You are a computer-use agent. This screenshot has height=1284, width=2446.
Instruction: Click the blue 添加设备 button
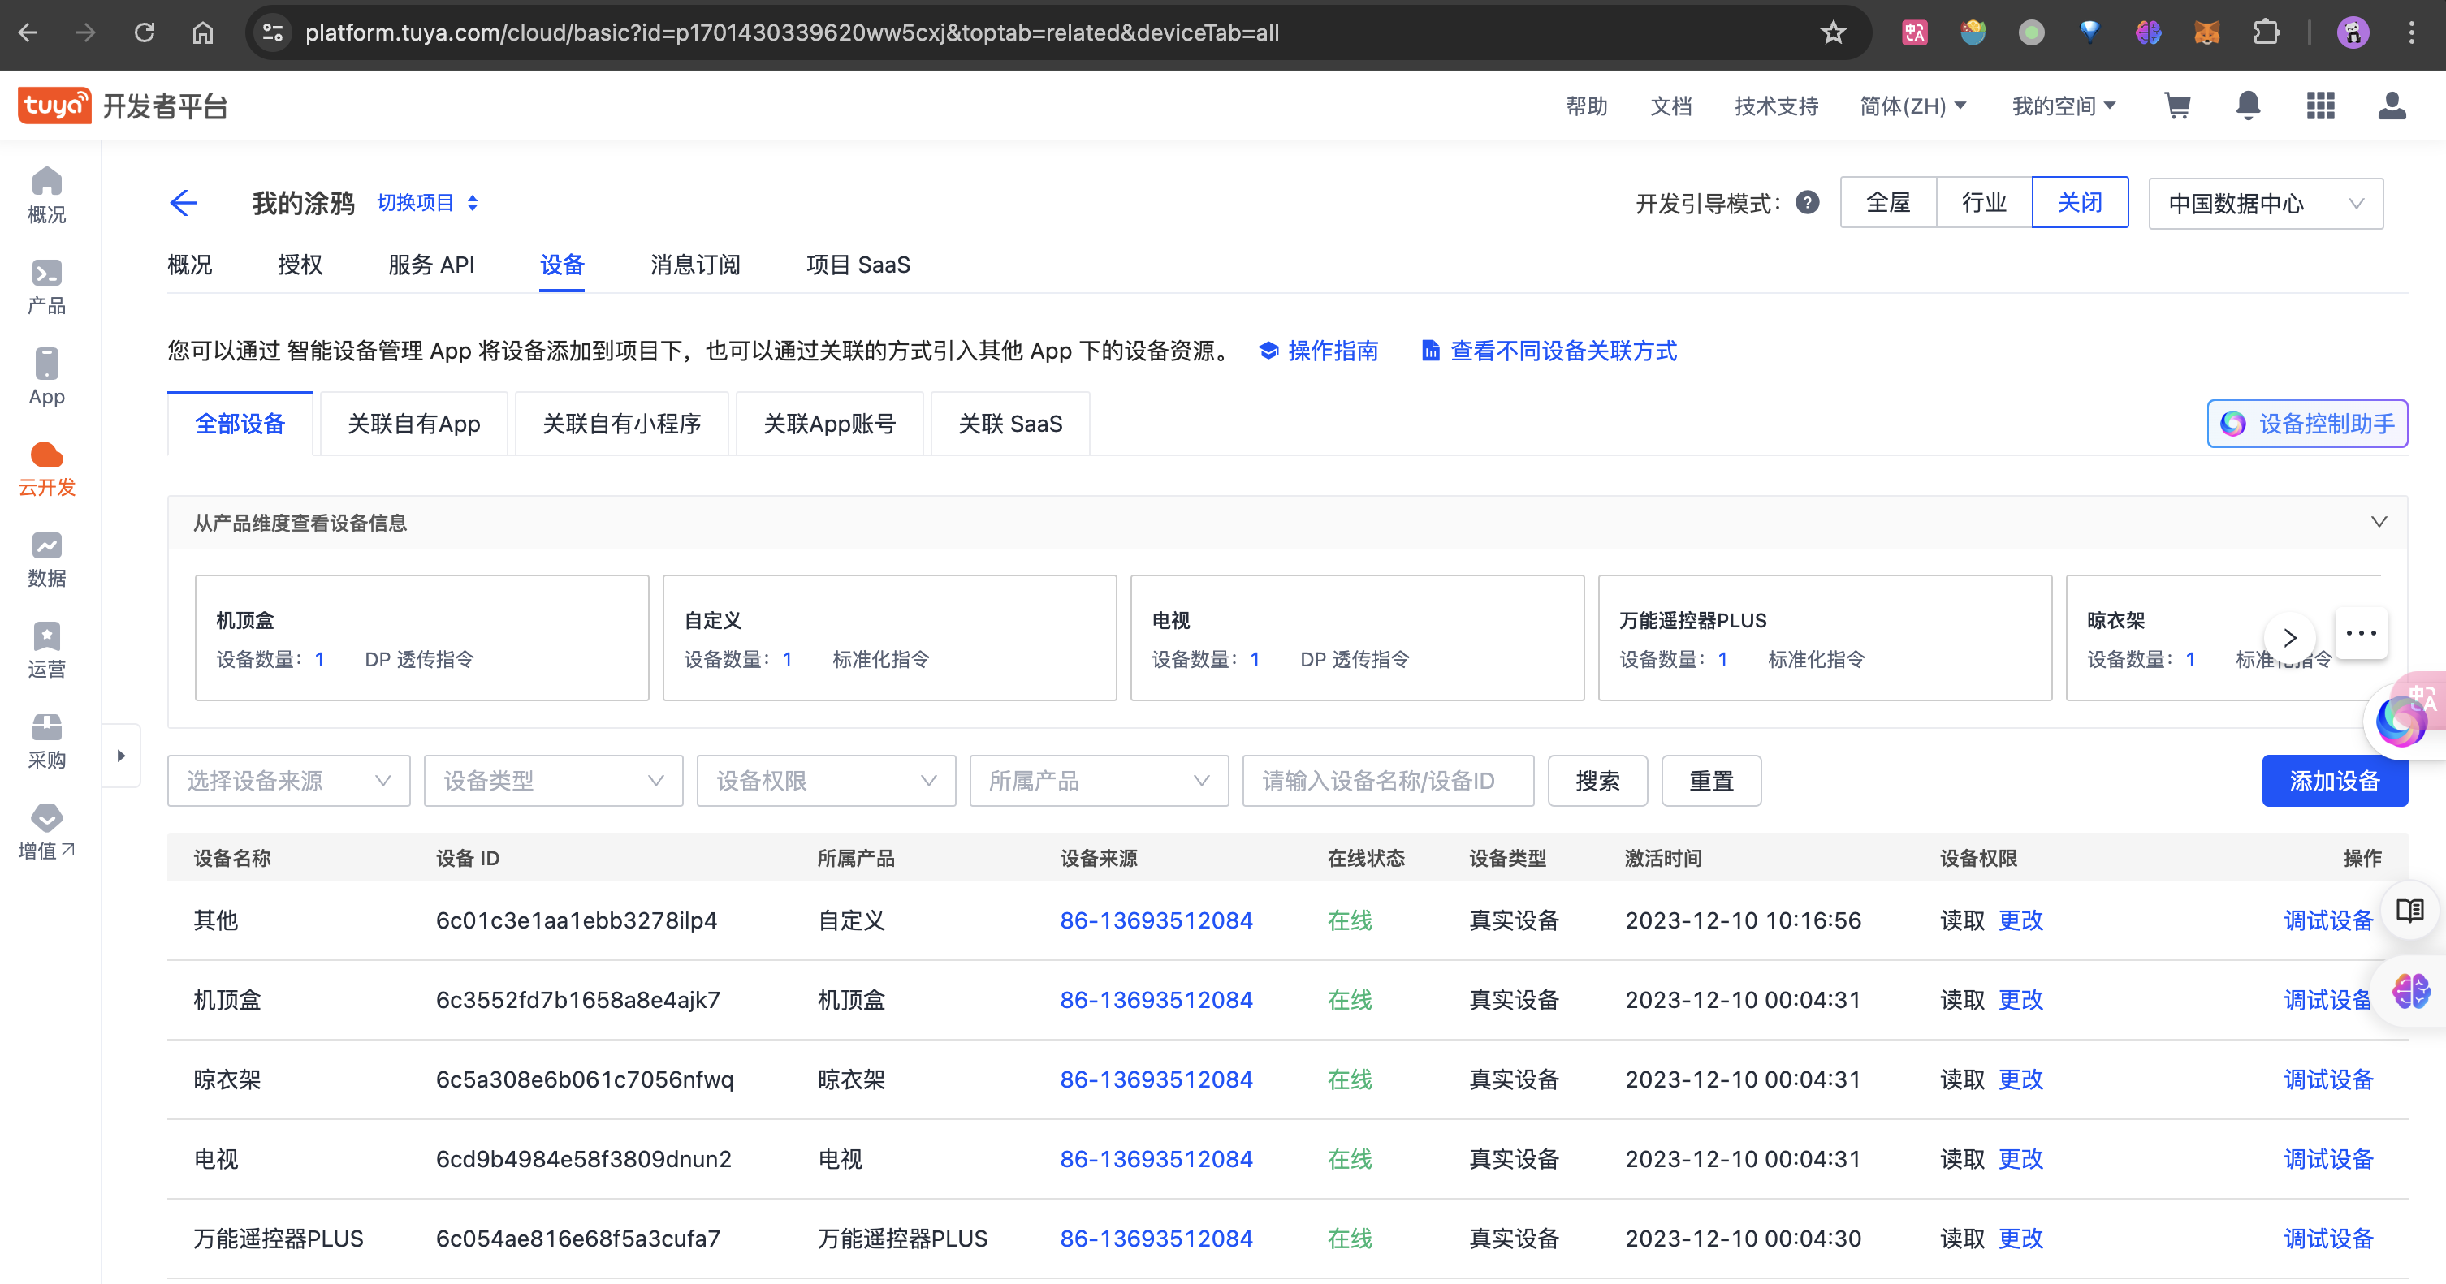[2334, 781]
